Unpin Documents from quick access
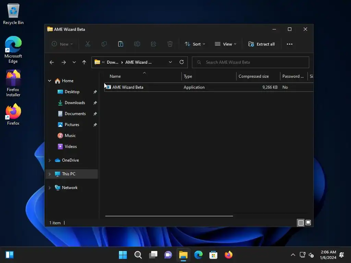This screenshot has height=263, width=351. pos(95,114)
